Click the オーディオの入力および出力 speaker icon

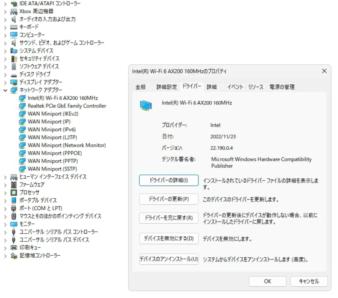[14, 19]
